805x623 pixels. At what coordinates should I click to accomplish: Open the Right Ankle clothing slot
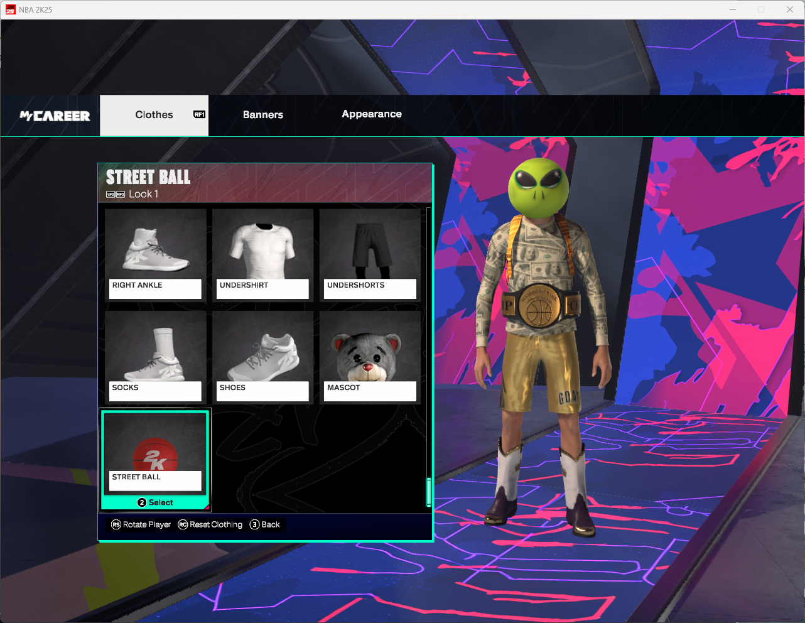[x=155, y=254]
